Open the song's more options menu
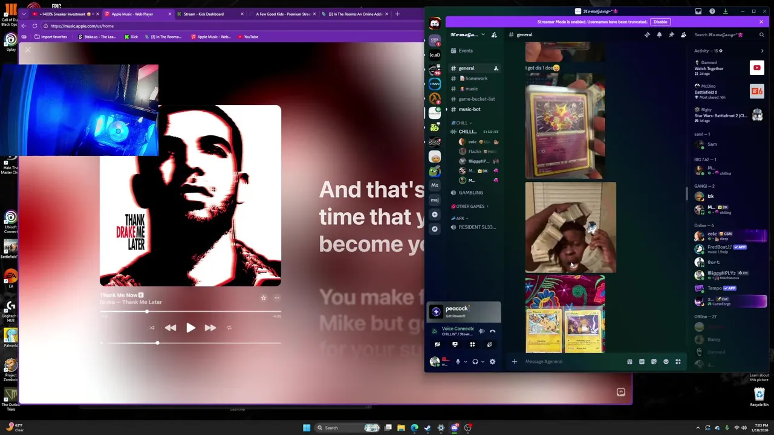The width and height of the screenshot is (774, 435). tap(276, 298)
